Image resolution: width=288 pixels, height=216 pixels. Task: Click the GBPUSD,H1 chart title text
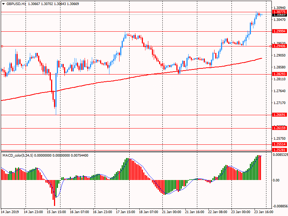coord(16,4)
